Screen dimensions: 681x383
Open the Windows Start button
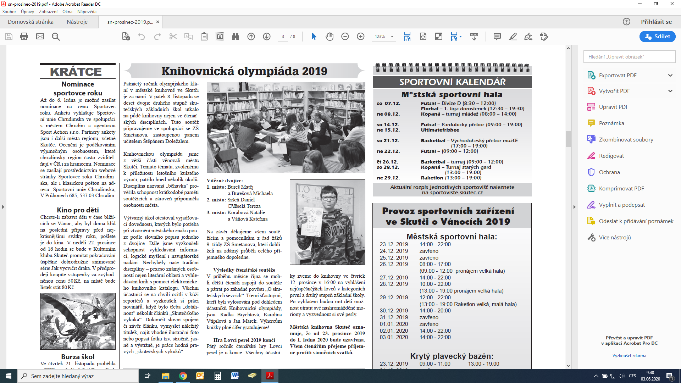(x=9, y=376)
